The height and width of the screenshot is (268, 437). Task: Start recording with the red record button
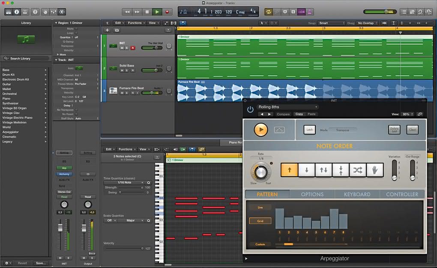coord(167,12)
